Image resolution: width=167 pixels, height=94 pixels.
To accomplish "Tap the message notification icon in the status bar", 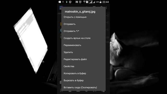I will [60, 2].
